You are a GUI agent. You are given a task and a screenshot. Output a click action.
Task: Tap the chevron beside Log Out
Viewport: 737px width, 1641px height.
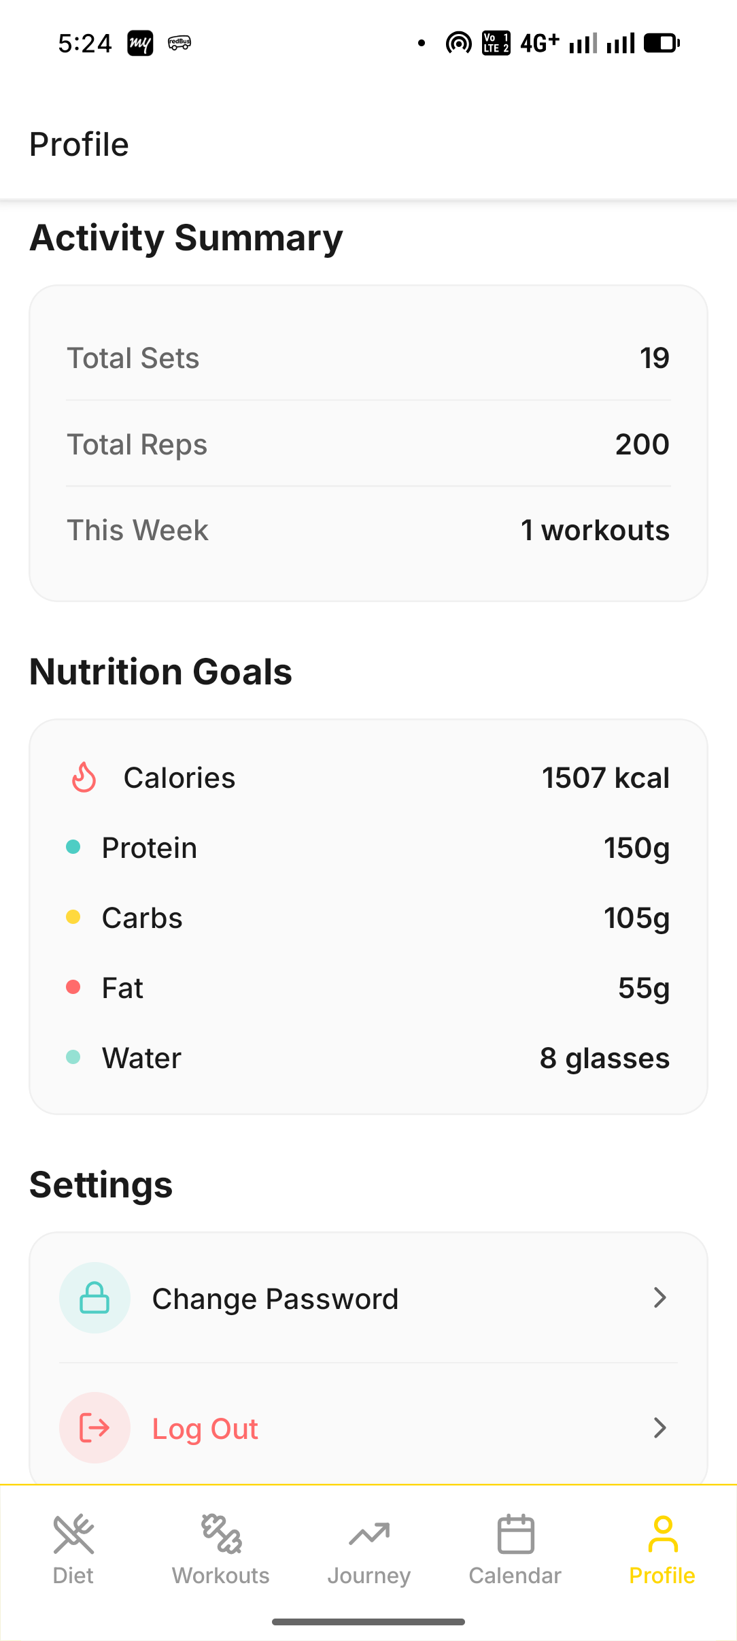tap(659, 1427)
